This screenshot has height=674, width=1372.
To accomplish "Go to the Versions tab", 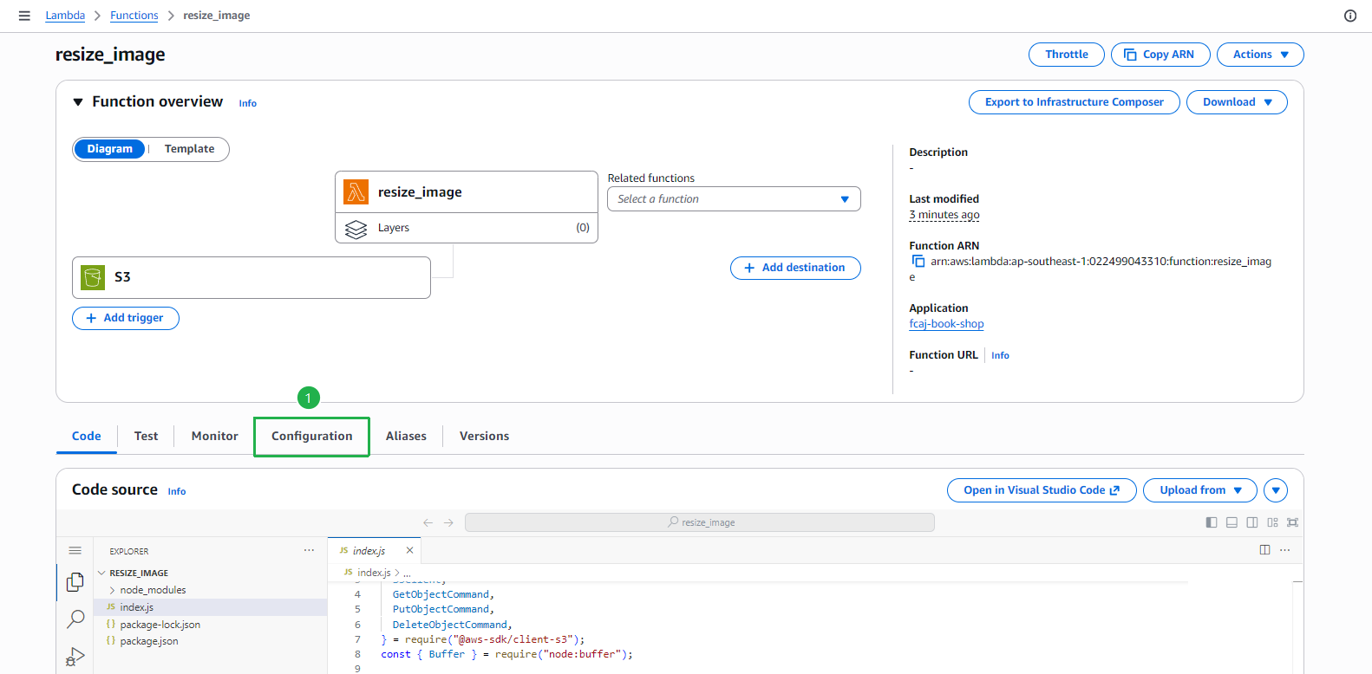I will 485,436.
